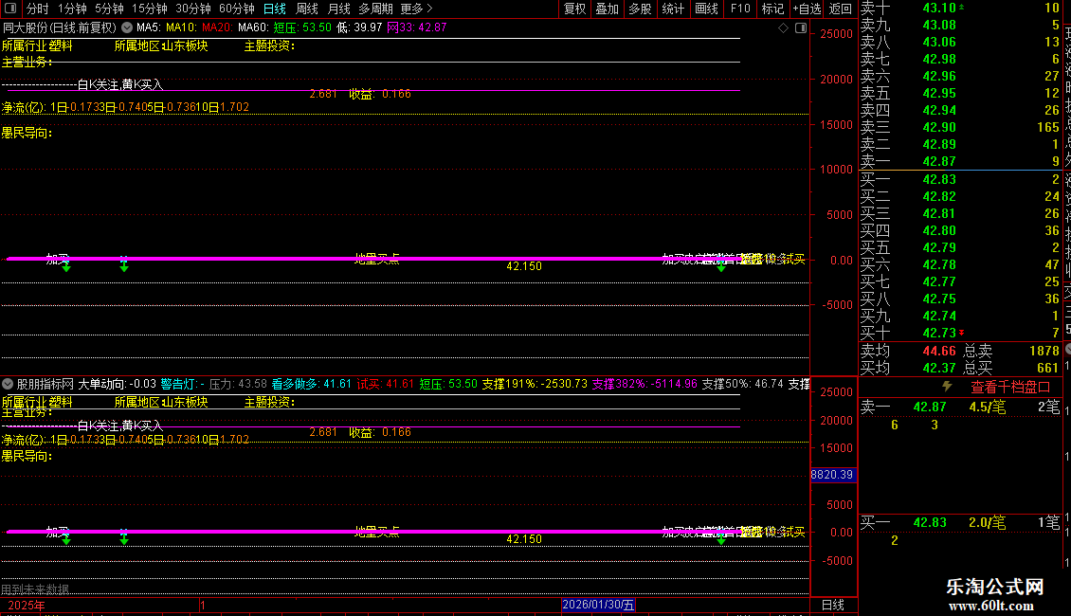
Task: Click the 压力 43.58 indicator value
Action: click(x=238, y=384)
